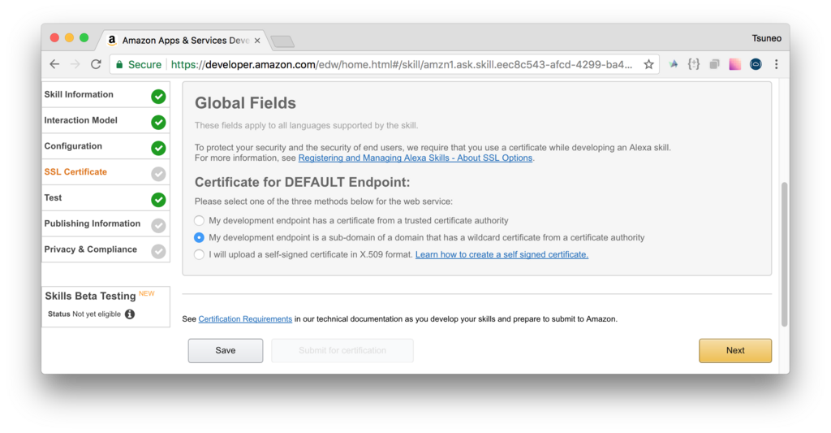Screen dimensions: 831x433
Task: Open the Certification Requirements link
Action: point(245,319)
